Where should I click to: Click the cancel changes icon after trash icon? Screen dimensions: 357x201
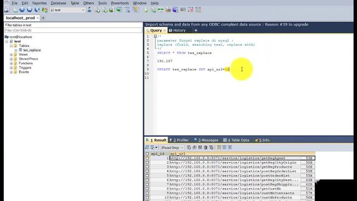[211, 147]
